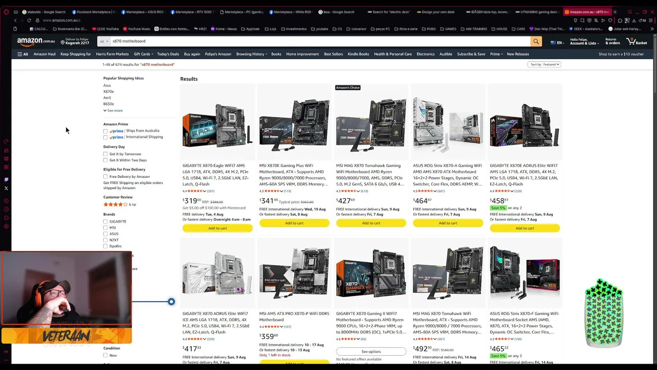Image resolution: width=657 pixels, height=370 pixels.
Task: Open white GIGABYTE X870 AORUS Elite ICE image
Action: [x=218, y=272]
